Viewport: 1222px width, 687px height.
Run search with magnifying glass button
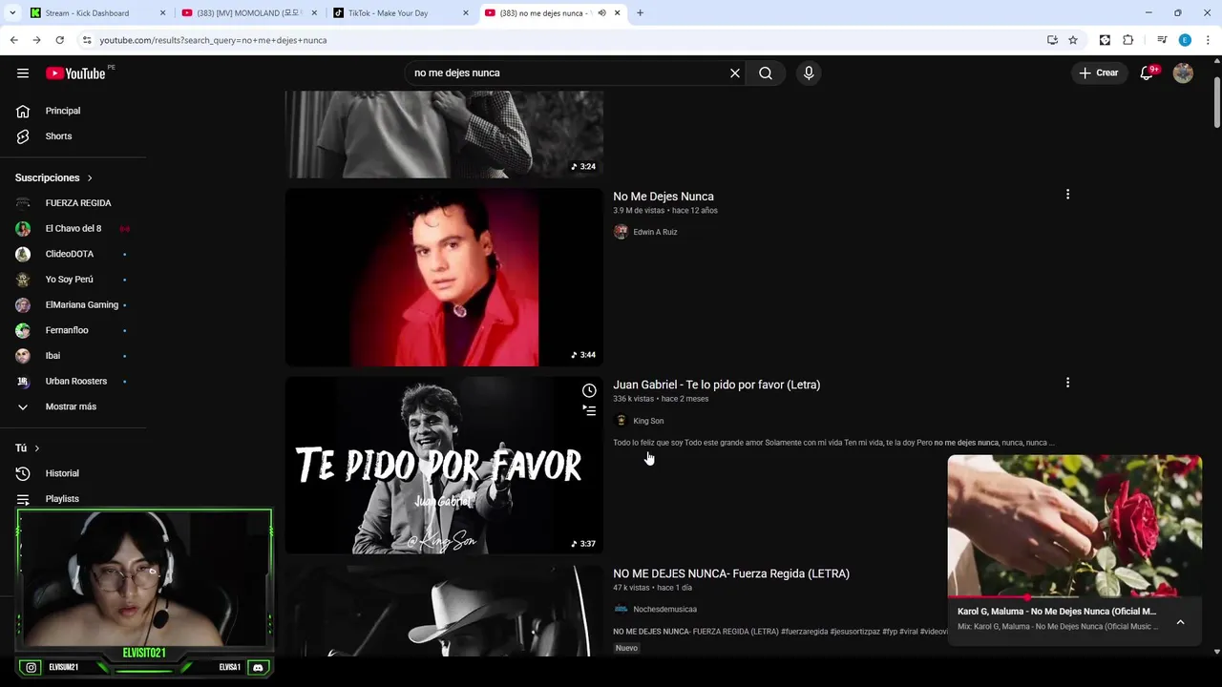pyautogui.click(x=766, y=73)
